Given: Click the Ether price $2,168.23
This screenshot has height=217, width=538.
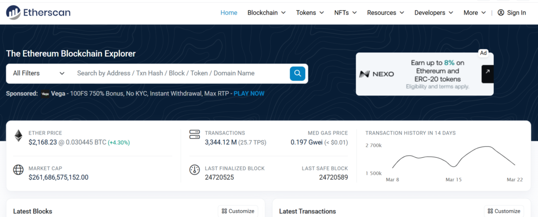Looking at the screenshot, I should [x=43, y=143].
